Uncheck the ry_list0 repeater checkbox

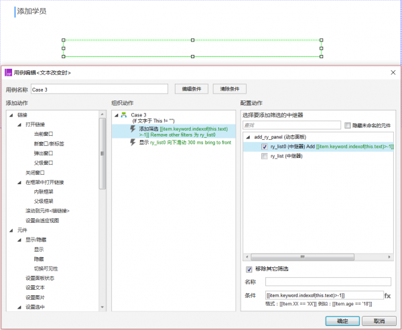(x=265, y=147)
